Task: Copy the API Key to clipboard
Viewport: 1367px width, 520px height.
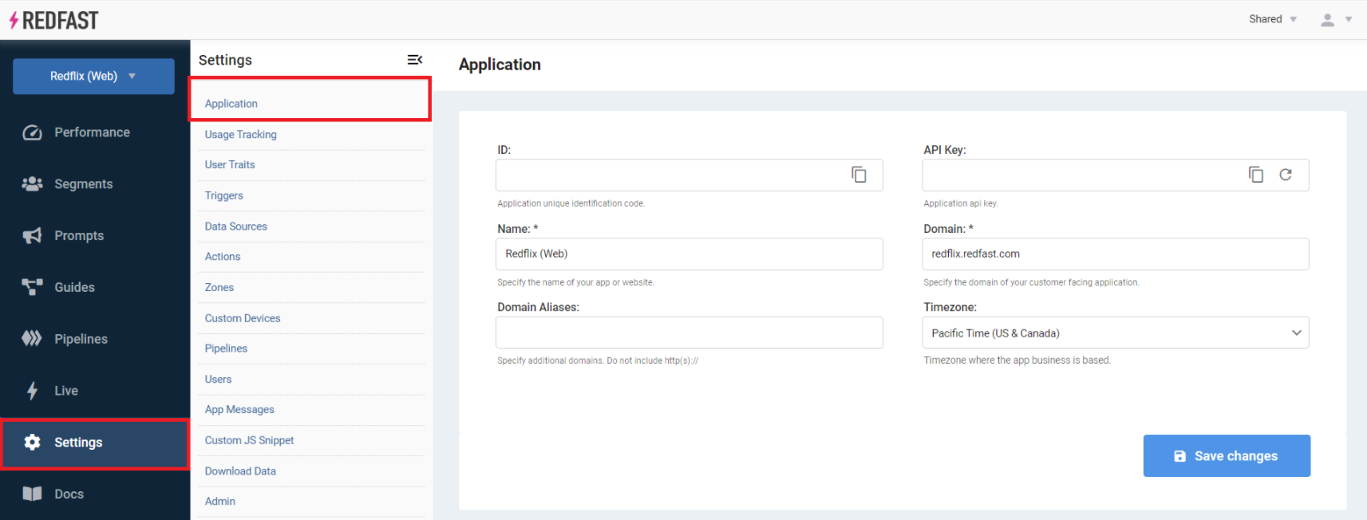Action: [1256, 175]
